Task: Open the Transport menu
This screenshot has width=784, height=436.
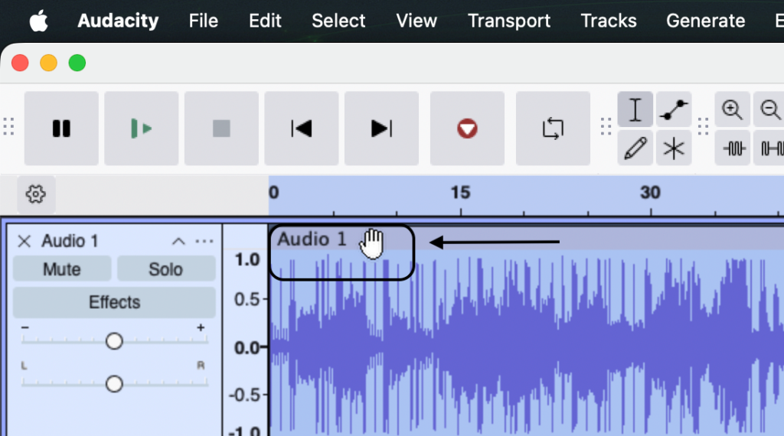Action: point(509,21)
